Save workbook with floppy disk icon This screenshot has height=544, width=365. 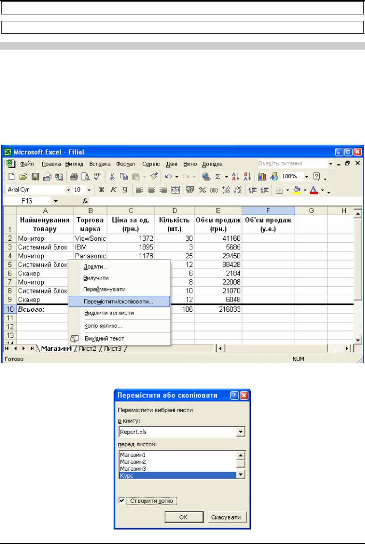click(35, 177)
